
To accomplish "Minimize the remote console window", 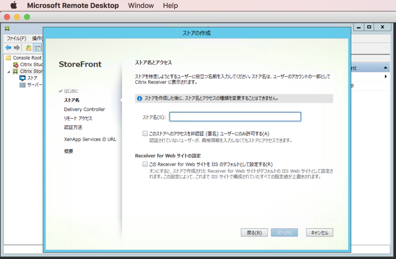I will [x=358, y=27].
